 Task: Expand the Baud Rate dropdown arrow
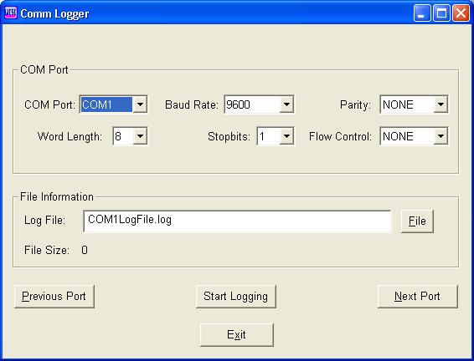coord(286,104)
